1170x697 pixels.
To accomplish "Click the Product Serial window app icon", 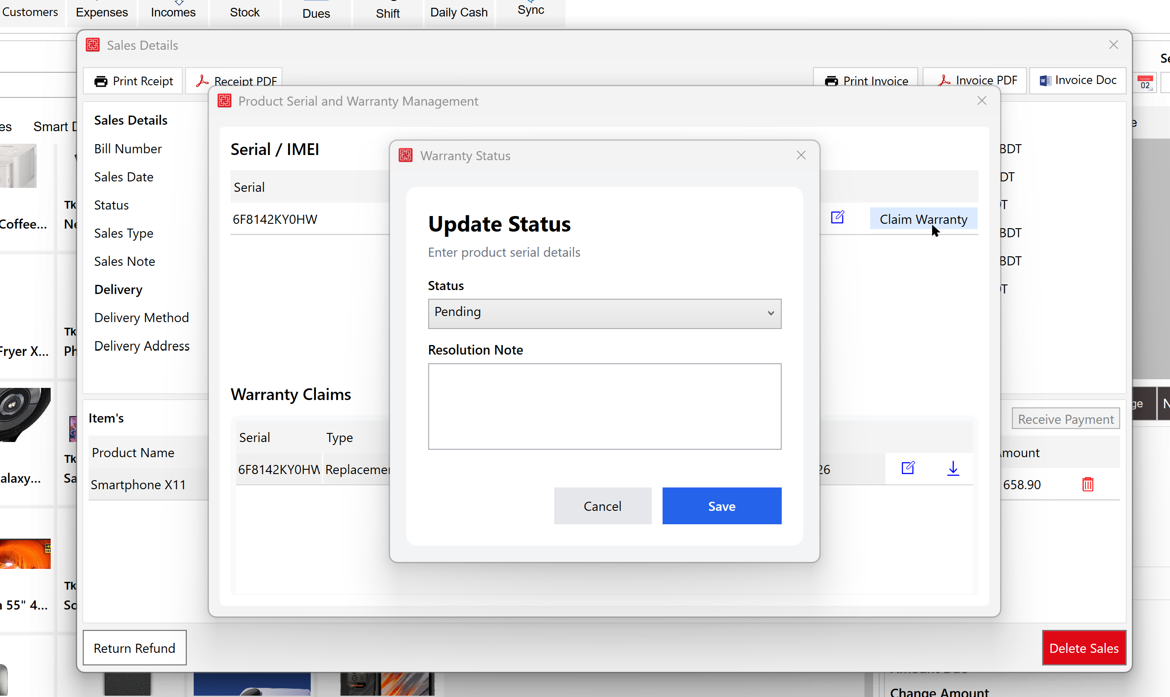I will 225,100.
